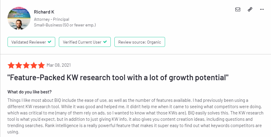Screen dimensions: 271x137
Task: Click the What do you like best? heading
Action: coord(30,92)
